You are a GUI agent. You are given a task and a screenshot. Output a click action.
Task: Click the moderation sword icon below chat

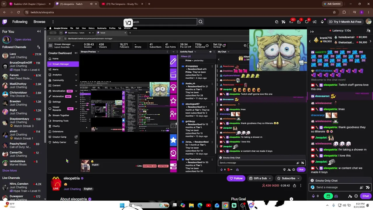click(x=350, y=196)
